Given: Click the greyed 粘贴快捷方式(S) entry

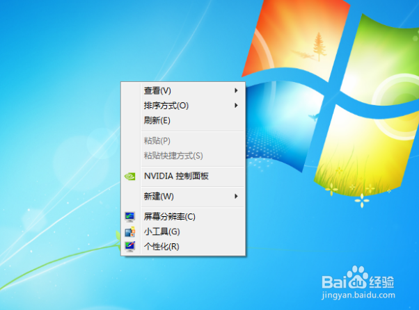Looking at the screenshot, I should coord(183,156).
